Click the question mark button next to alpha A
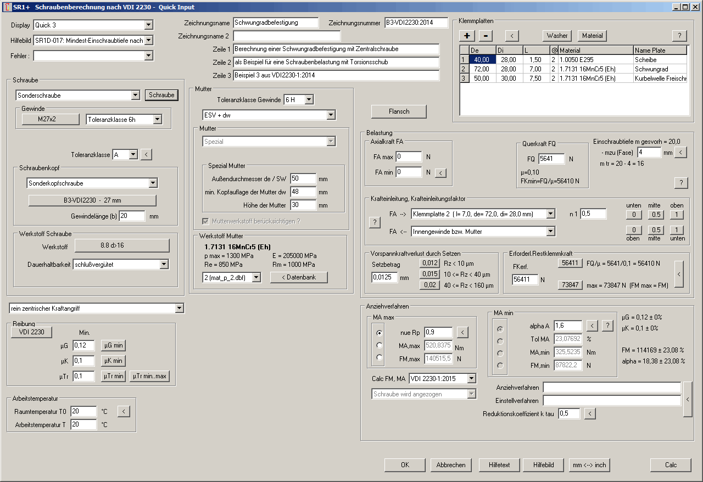Viewport: 703px width, 482px height. (x=607, y=326)
